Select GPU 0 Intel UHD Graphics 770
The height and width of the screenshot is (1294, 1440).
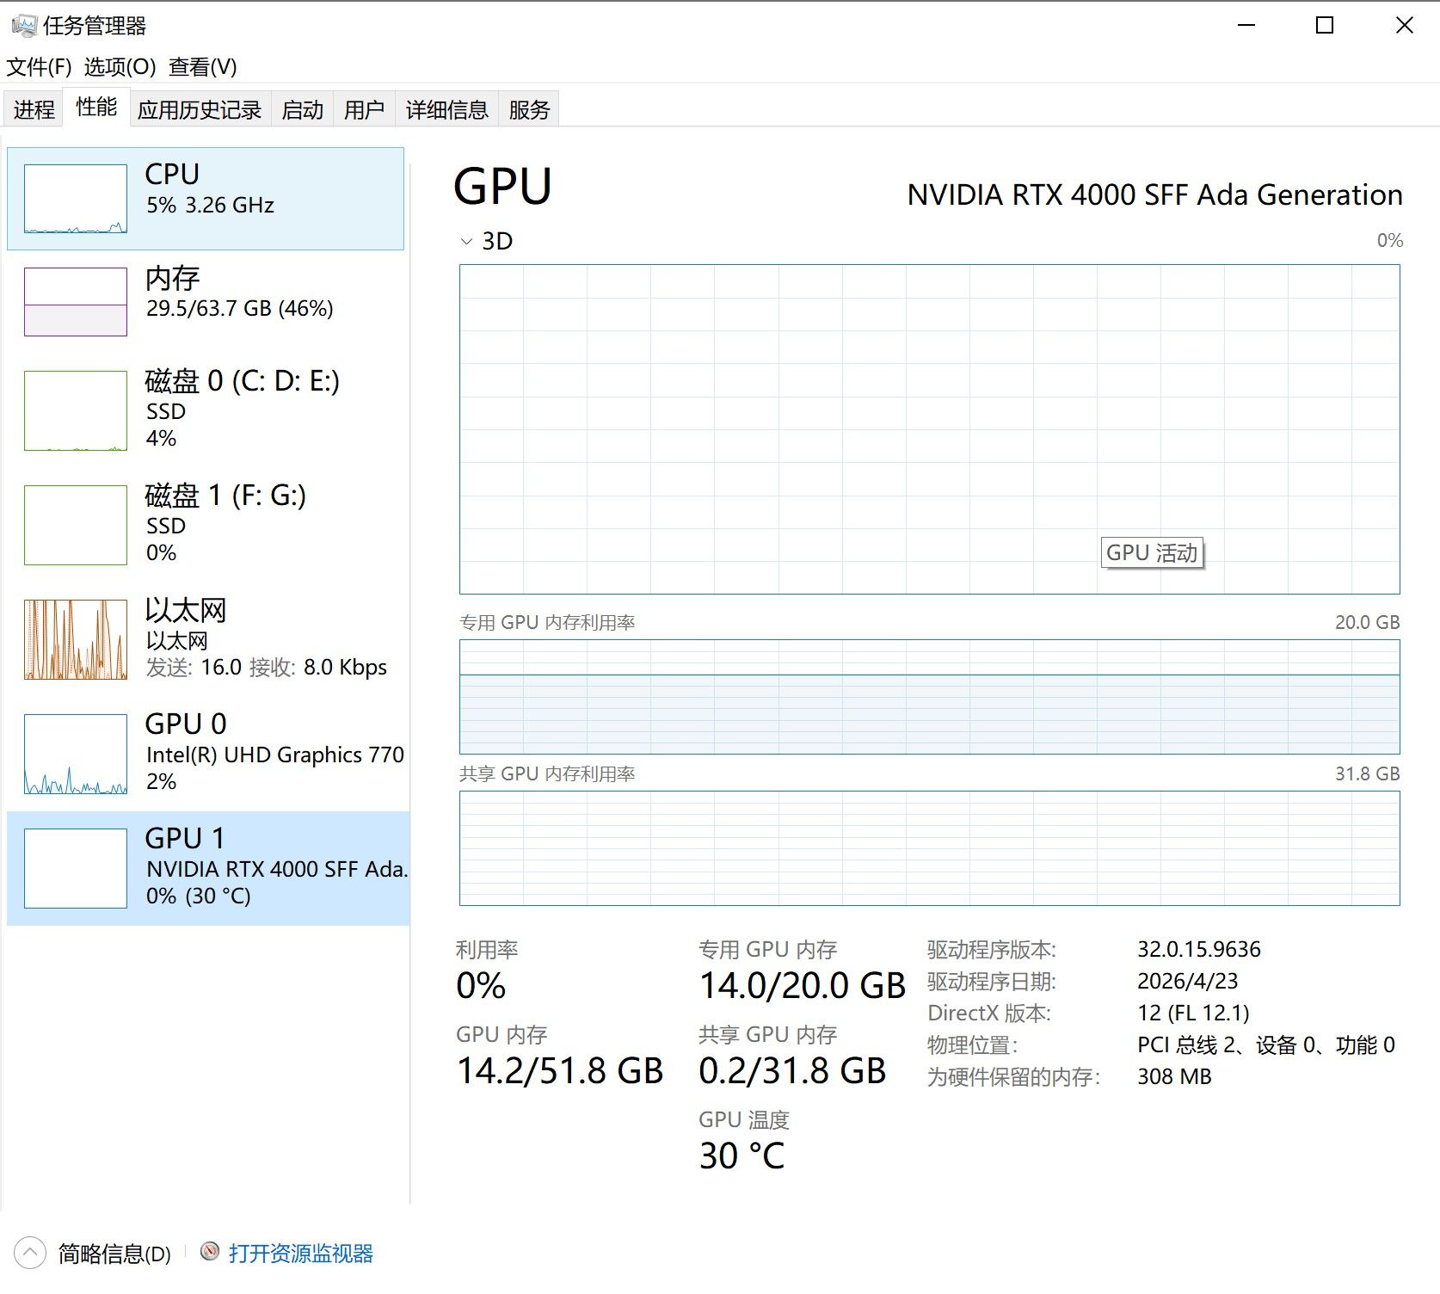[206, 753]
